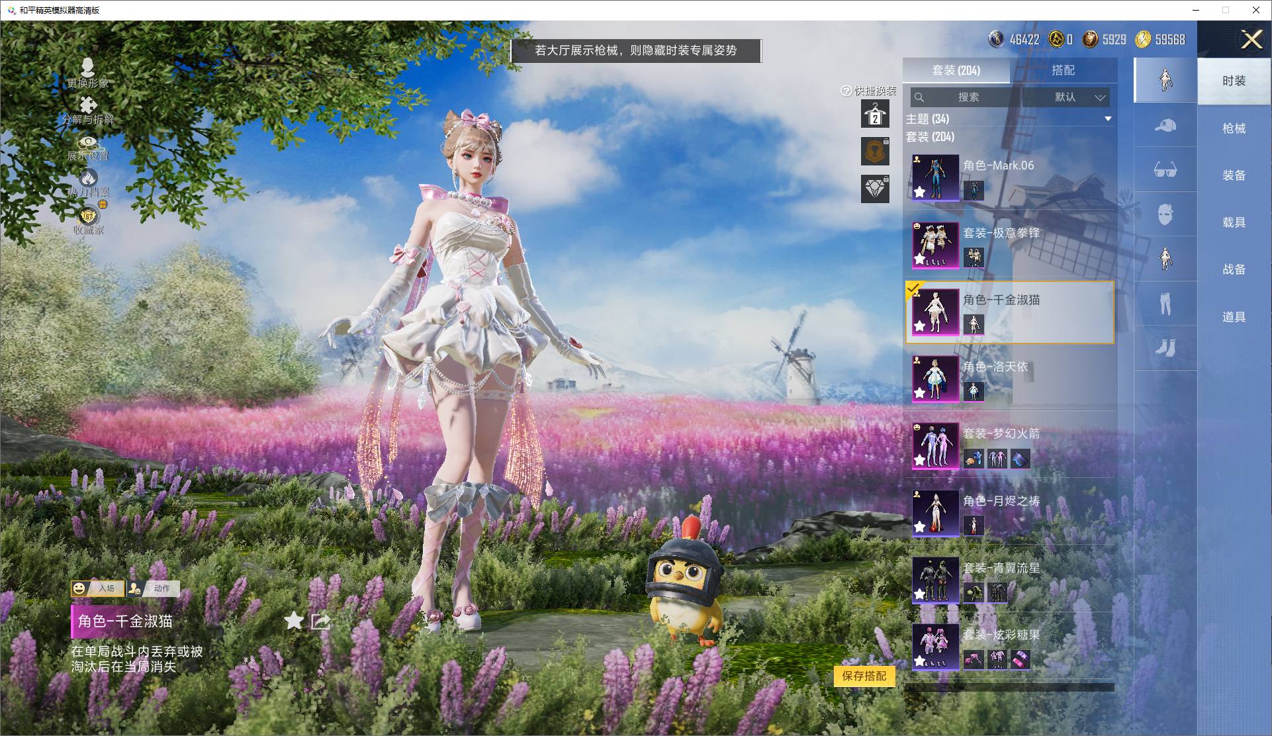The width and height of the screenshot is (1272, 736).
Task: Open the 枪械 category tab
Action: [1234, 128]
